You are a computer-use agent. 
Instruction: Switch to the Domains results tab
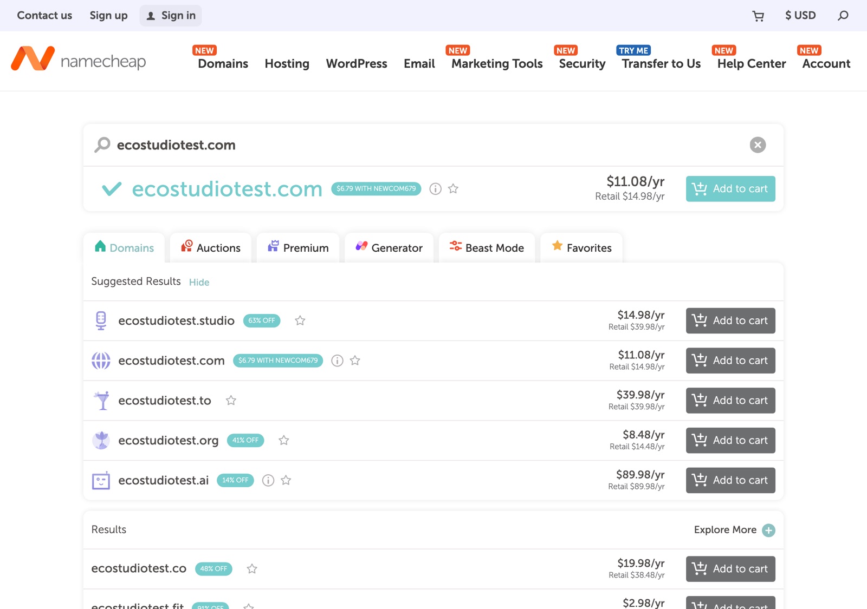coord(124,248)
